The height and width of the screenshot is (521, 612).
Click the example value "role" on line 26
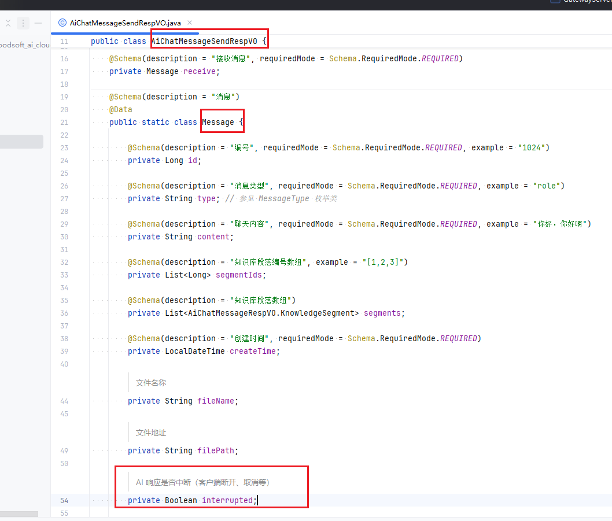[547, 186]
